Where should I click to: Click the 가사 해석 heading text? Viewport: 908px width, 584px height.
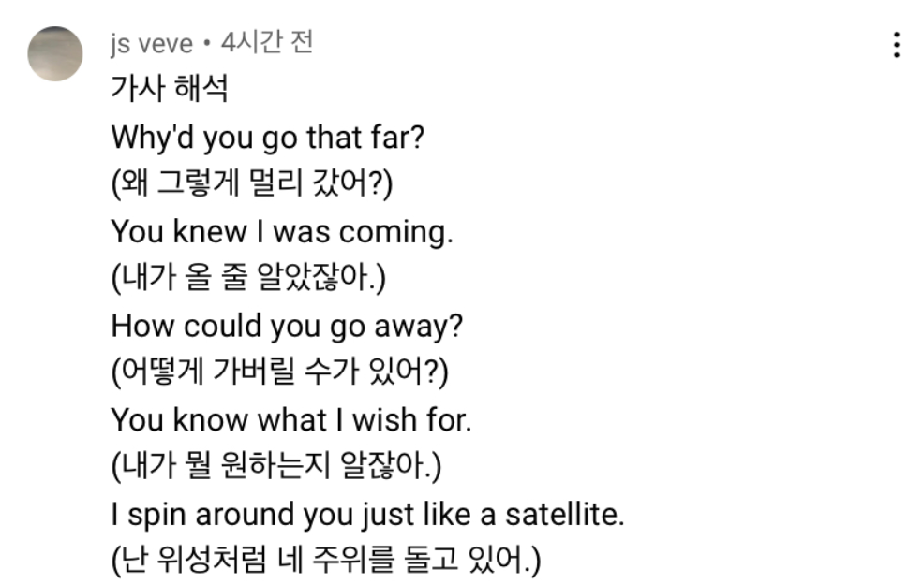170,91
